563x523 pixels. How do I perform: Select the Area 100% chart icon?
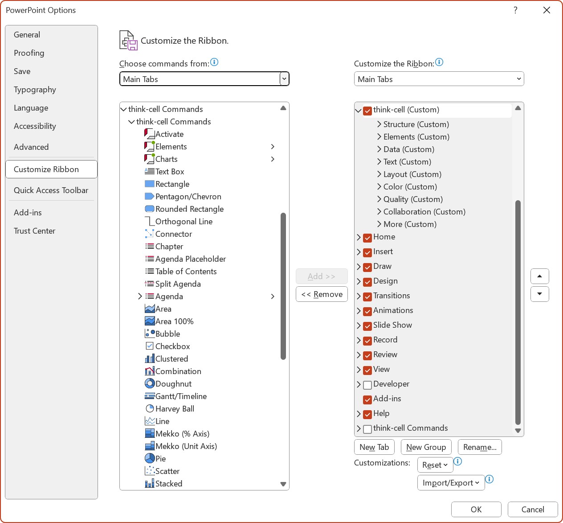coord(149,321)
